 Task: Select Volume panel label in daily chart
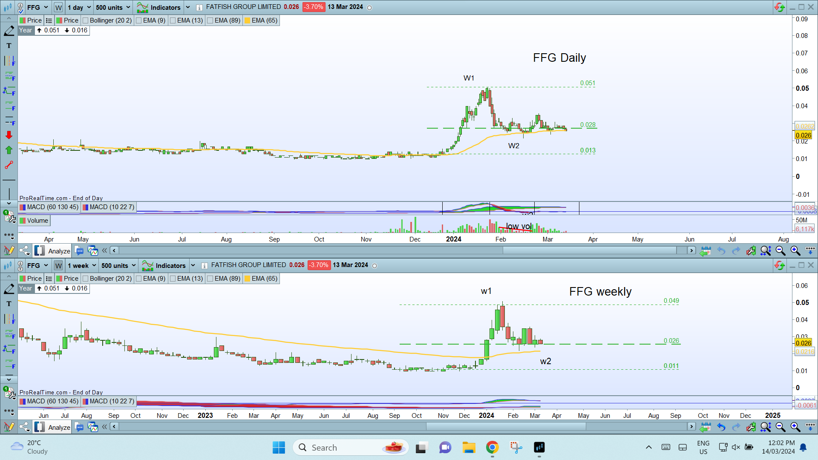(34, 221)
